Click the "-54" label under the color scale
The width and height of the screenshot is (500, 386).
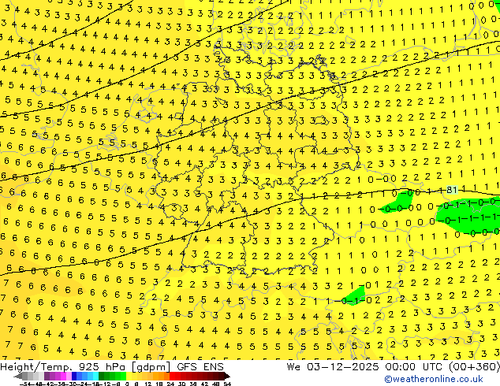(25, 384)
